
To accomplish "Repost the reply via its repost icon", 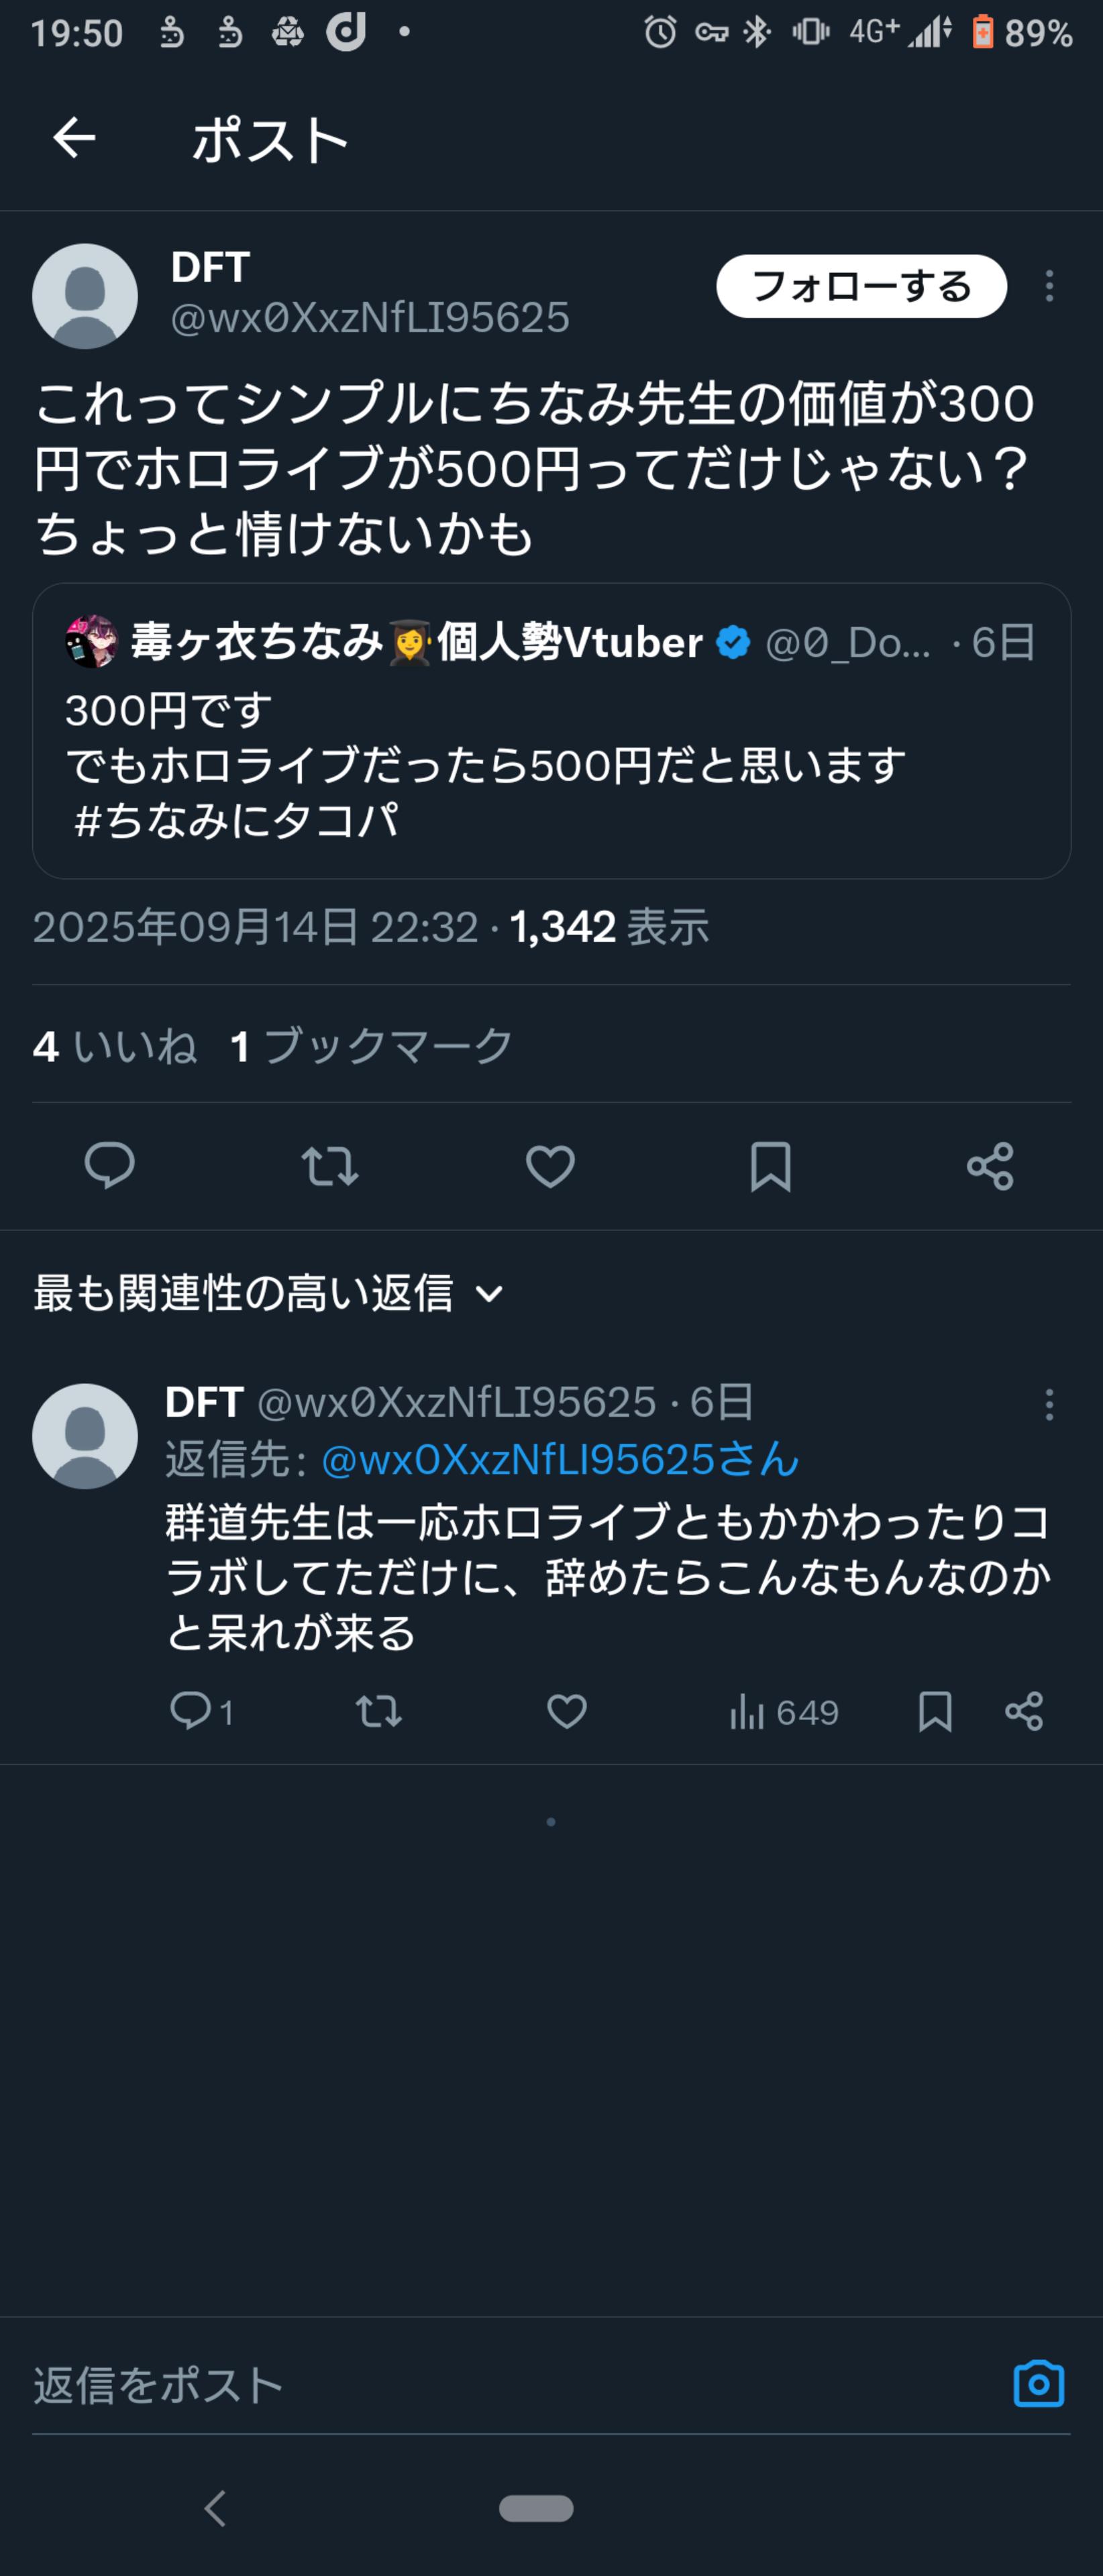I will [x=379, y=1711].
